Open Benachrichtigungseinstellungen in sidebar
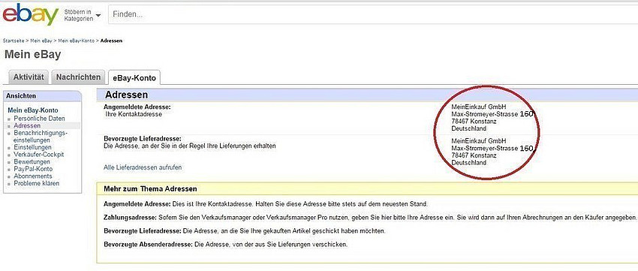 [41, 137]
